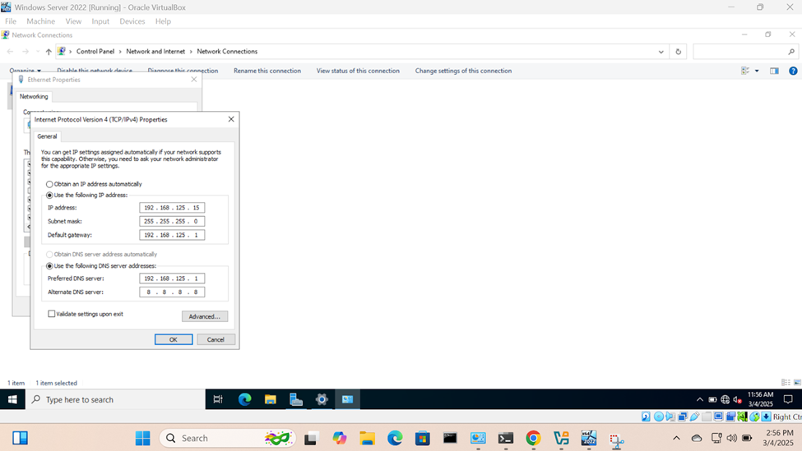Screen dimensions: 802x451
Task: Launch Copilot from the host taskbar
Action: click(x=340, y=438)
